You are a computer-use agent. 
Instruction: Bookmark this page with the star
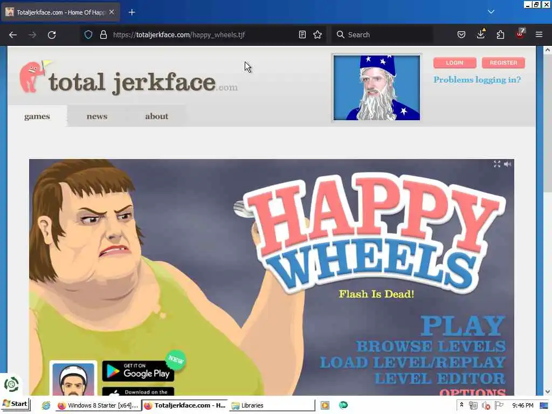(x=318, y=34)
